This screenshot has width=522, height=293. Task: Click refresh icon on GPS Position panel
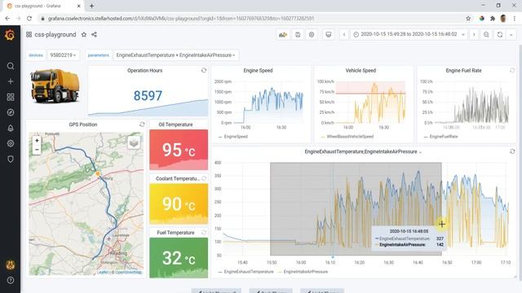tap(142, 125)
